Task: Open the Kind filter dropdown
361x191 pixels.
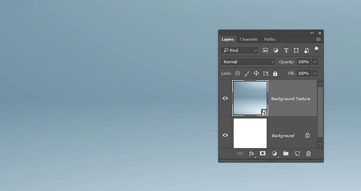Action: [240, 50]
